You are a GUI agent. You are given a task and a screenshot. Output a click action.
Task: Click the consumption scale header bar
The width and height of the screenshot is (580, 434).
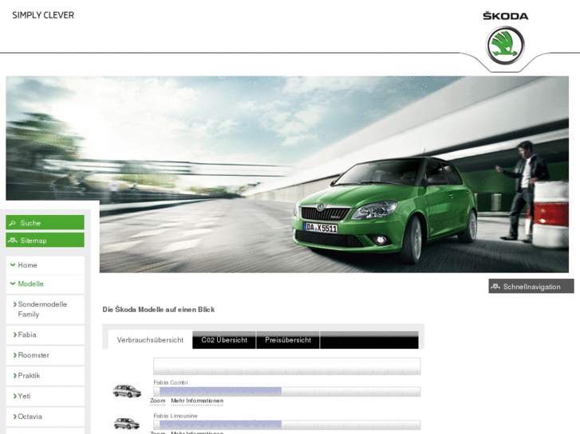click(x=287, y=366)
